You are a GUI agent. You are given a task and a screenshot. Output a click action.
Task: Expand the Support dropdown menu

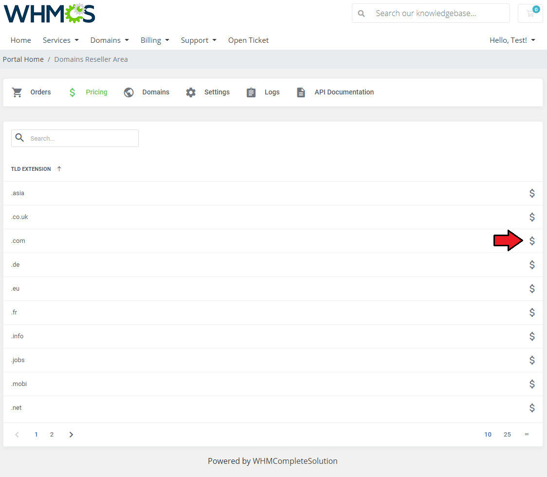click(199, 40)
